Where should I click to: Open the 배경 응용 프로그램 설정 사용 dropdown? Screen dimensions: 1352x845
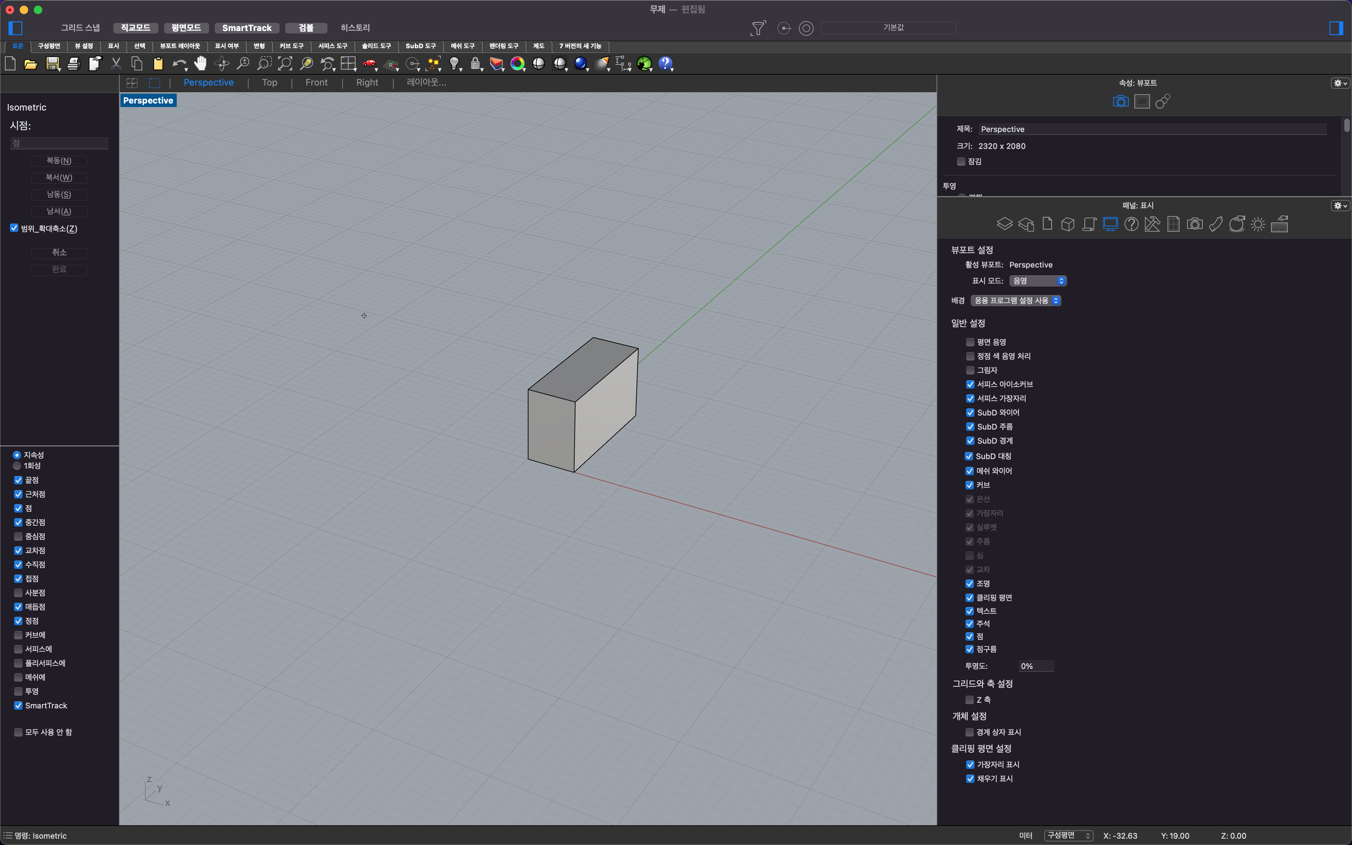click(1016, 301)
